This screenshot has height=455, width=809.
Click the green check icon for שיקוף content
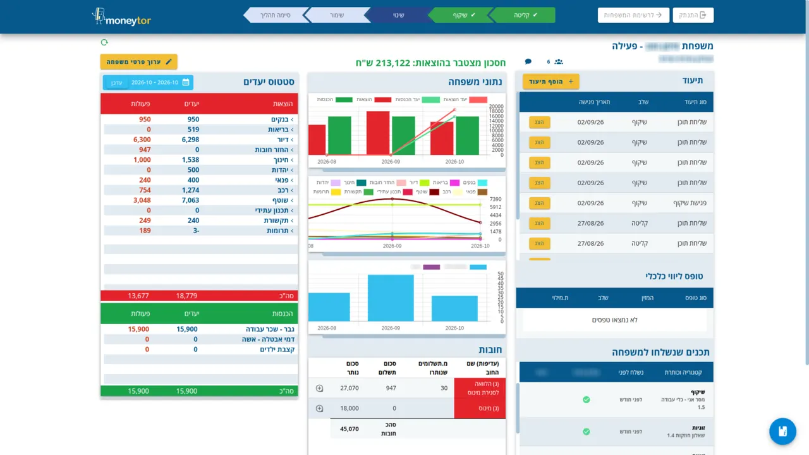(x=587, y=399)
